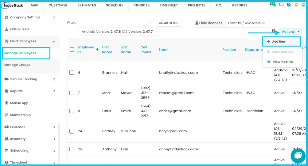This screenshot has width=308, height=166.
Task: Expand the Company Settings chevron
Action: [x=54, y=17]
